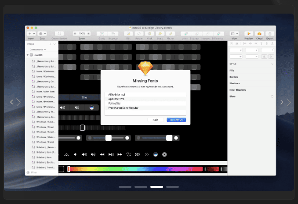Viewport: 298px width, 204px height.
Task: Open the Cloud upload icon
Action: click(259, 34)
